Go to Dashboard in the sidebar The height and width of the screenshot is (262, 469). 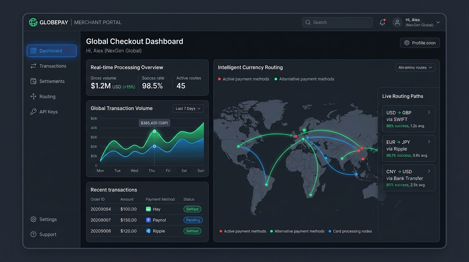pos(51,51)
